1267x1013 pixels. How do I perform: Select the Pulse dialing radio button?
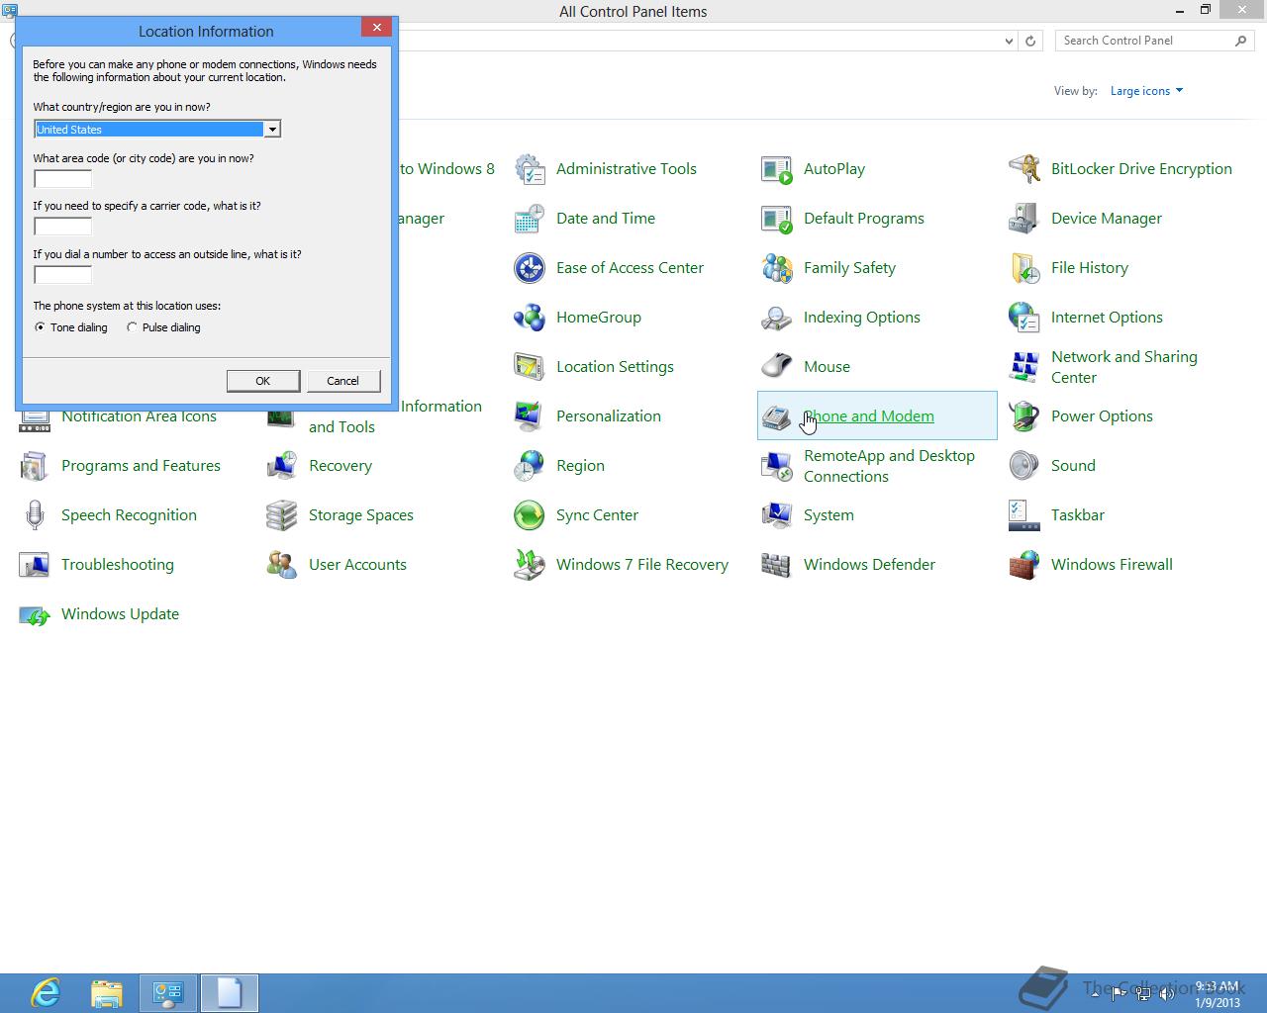[132, 327]
